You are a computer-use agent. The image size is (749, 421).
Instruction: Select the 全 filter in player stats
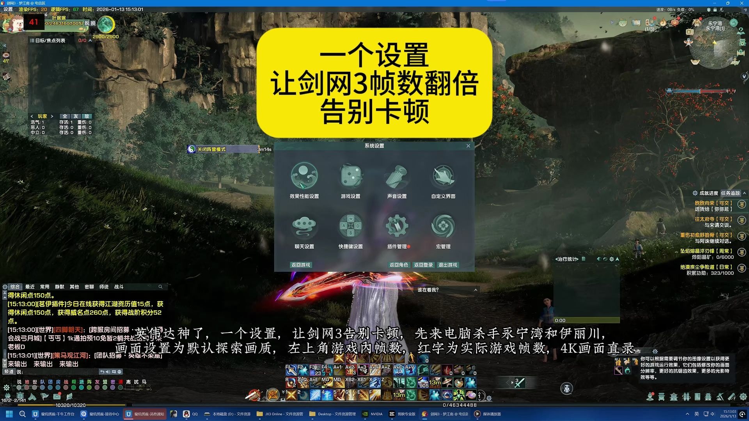coord(65,116)
